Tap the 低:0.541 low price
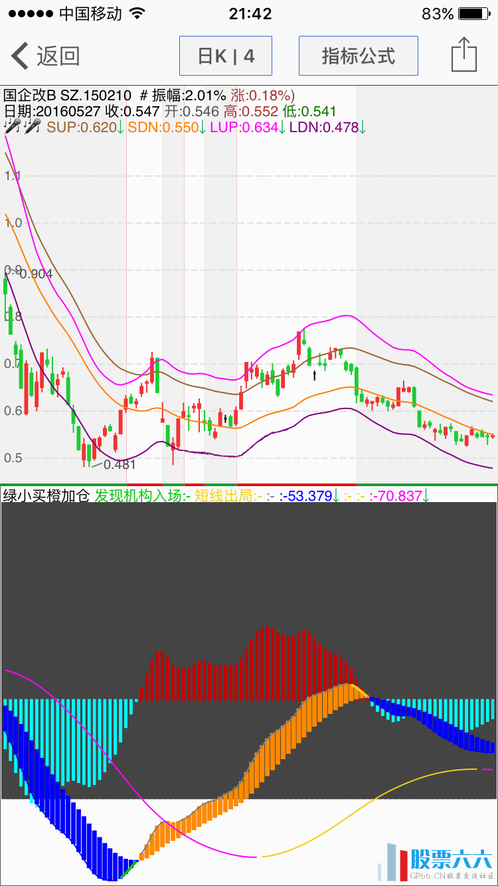The height and width of the screenshot is (886, 498). pyautogui.click(x=310, y=112)
